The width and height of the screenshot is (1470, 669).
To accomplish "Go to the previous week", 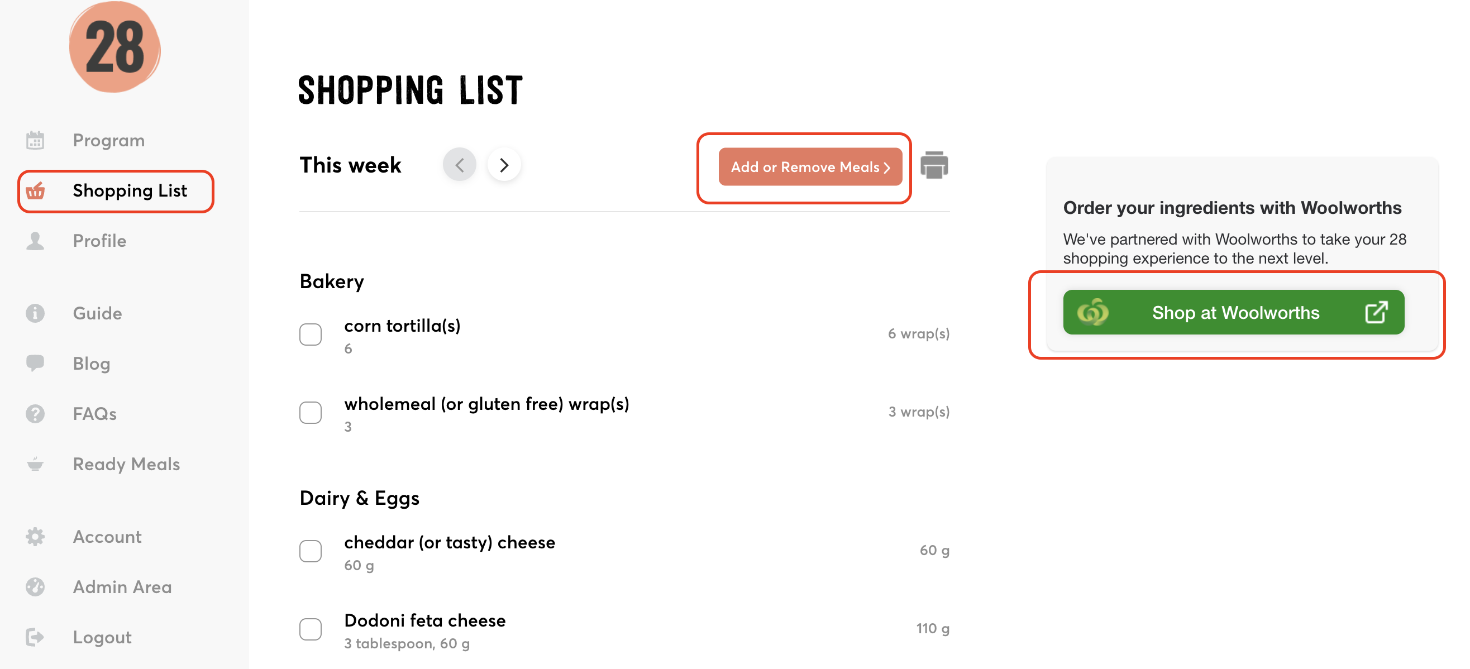I will (459, 165).
